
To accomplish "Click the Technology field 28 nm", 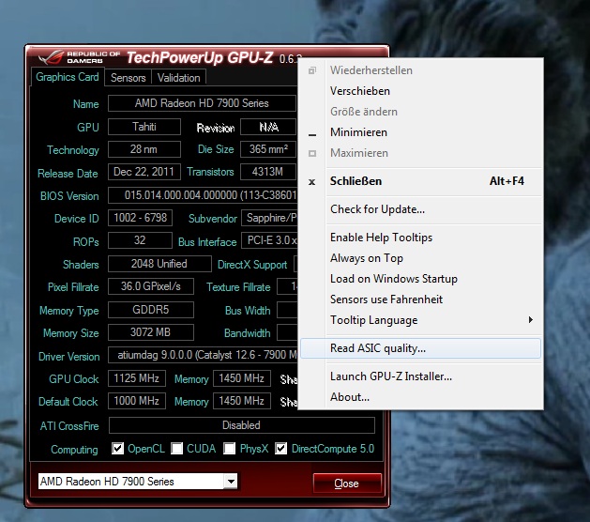I will [x=144, y=149].
